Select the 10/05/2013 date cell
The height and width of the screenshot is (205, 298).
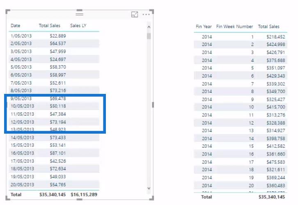point(22,106)
